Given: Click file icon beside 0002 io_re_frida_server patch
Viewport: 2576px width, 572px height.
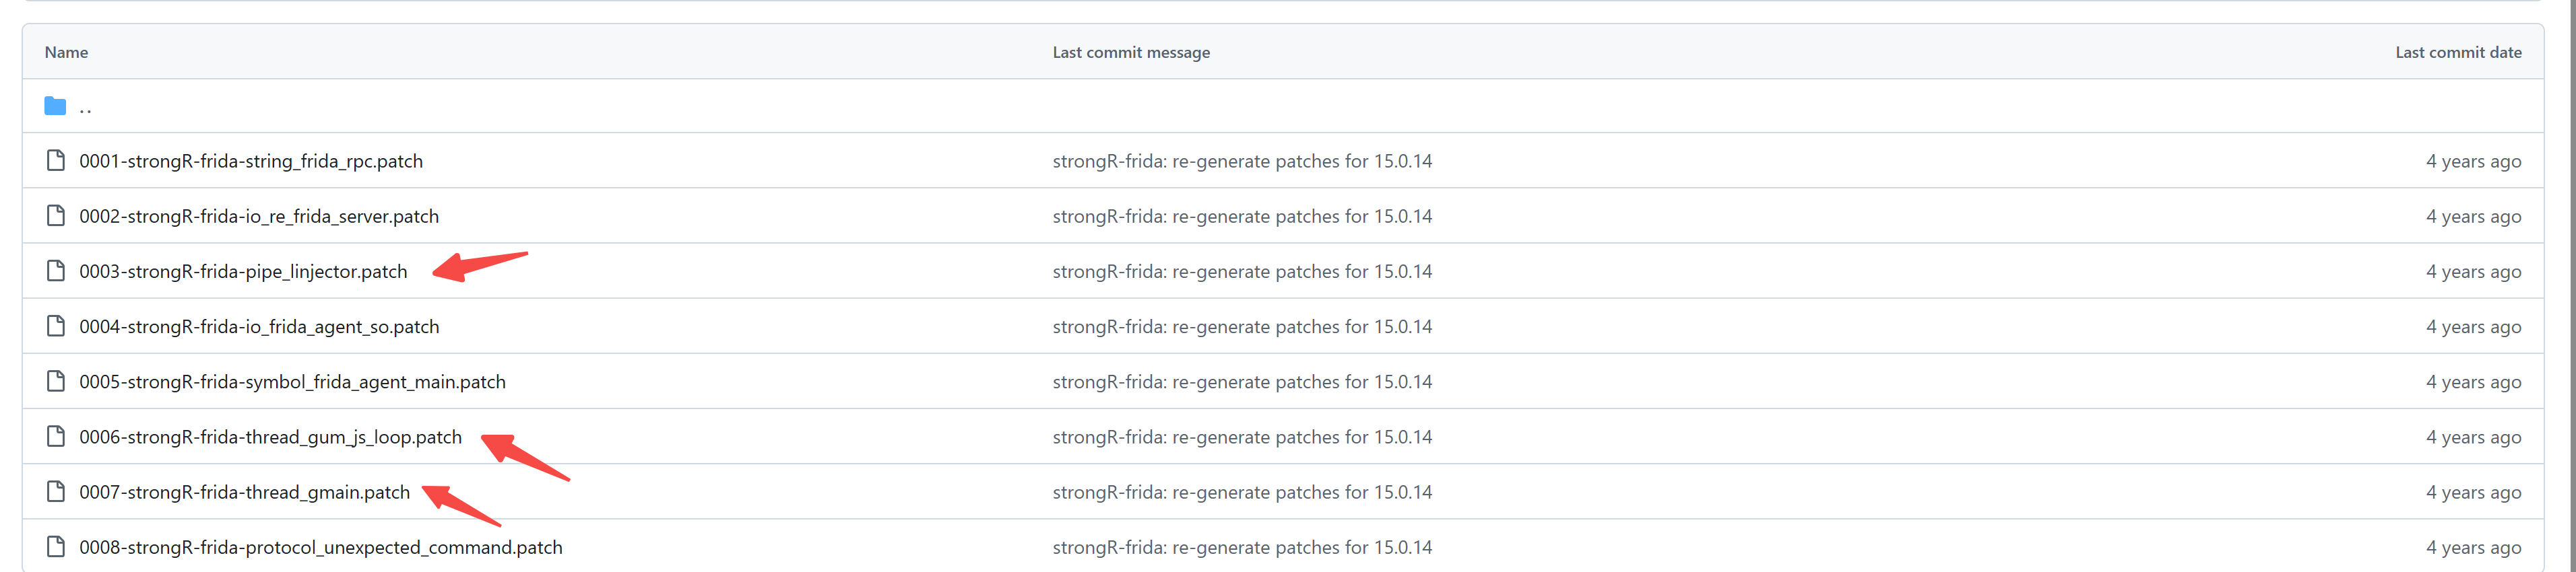Looking at the screenshot, I should tap(56, 215).
